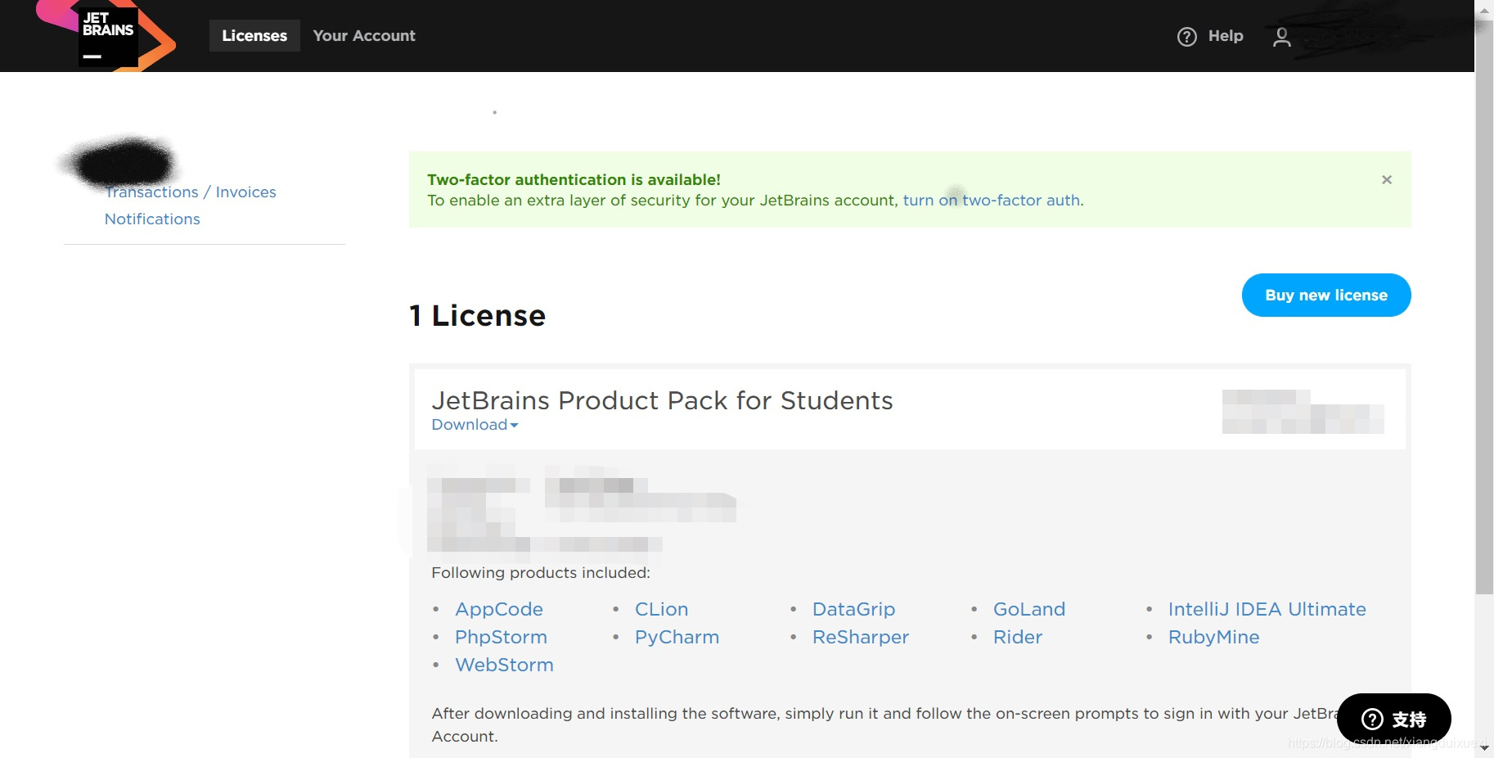
Task: Open IntelliJ IDEA Ultimate link
Action: (1267, 610)
